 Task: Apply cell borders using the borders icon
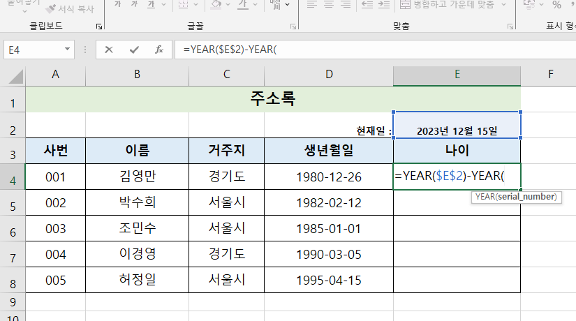(x=183, y=4)
